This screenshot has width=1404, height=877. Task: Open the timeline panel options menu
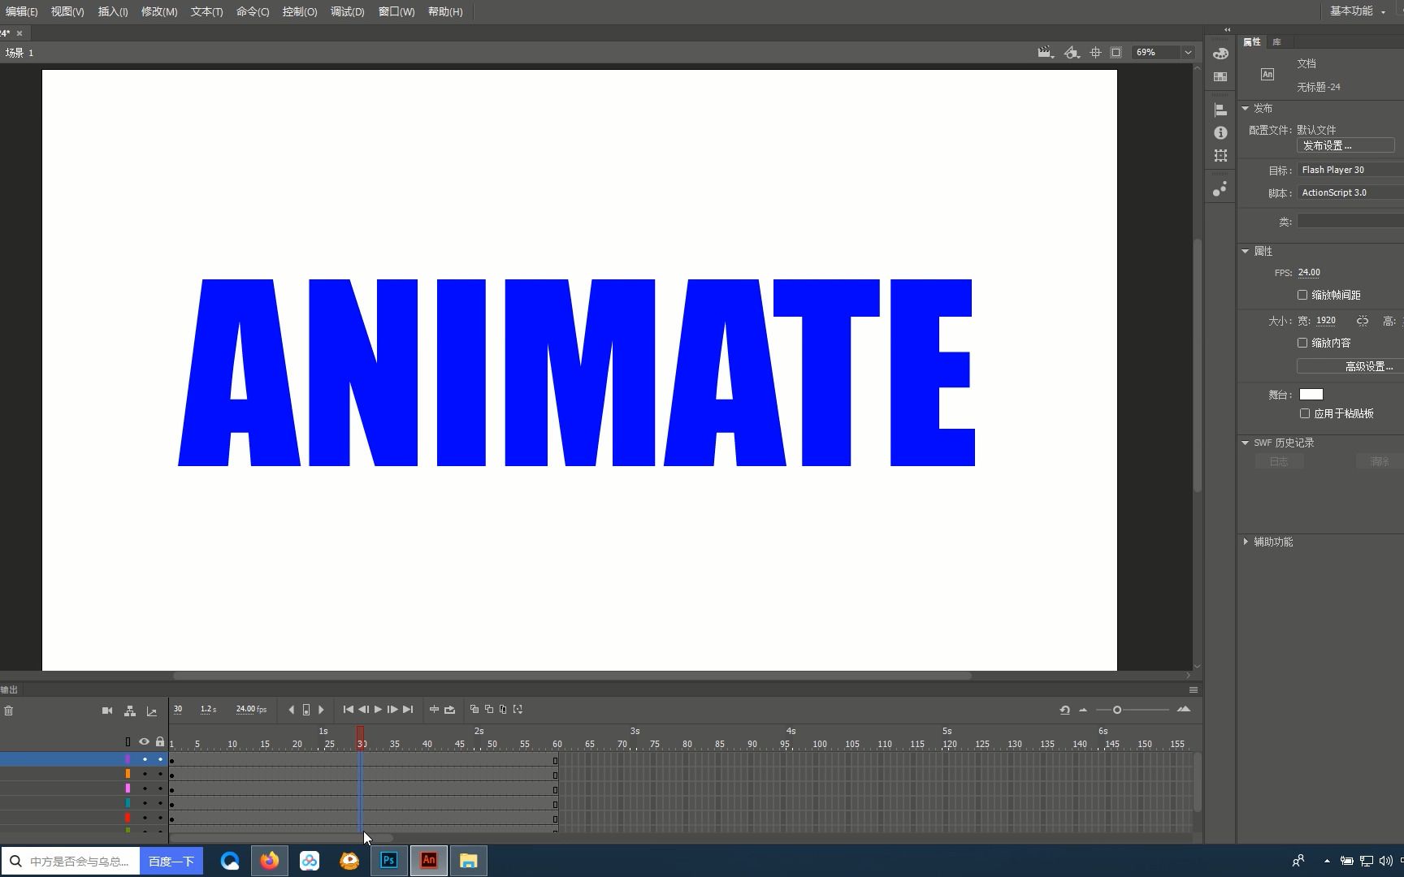1194,689
